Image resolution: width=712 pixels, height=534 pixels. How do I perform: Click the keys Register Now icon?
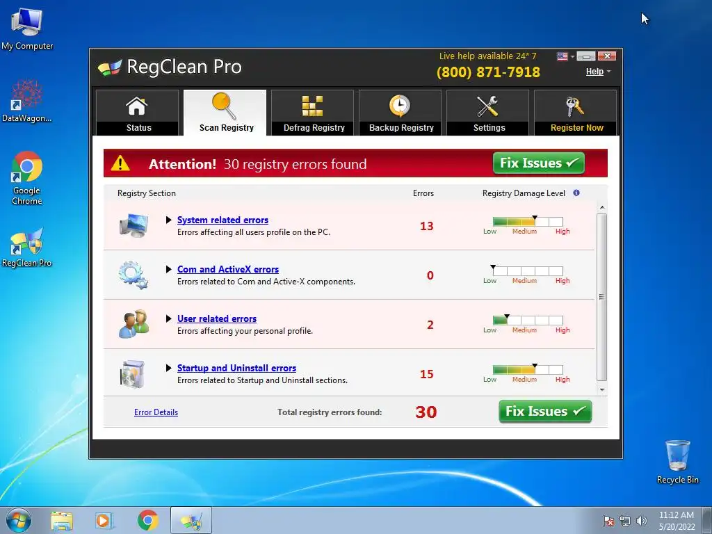(575, 106)
